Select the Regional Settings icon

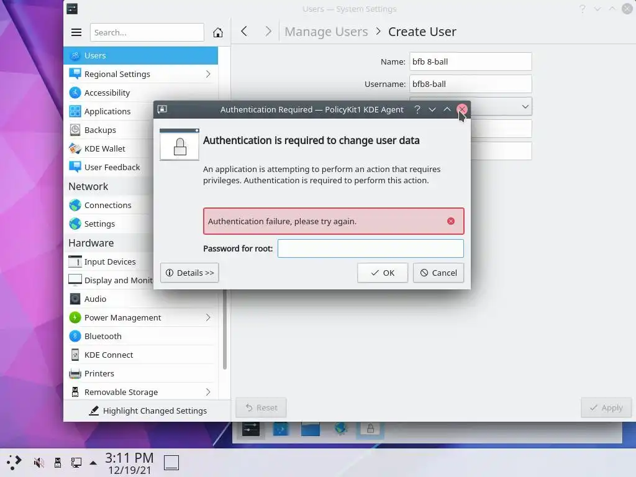75,74
